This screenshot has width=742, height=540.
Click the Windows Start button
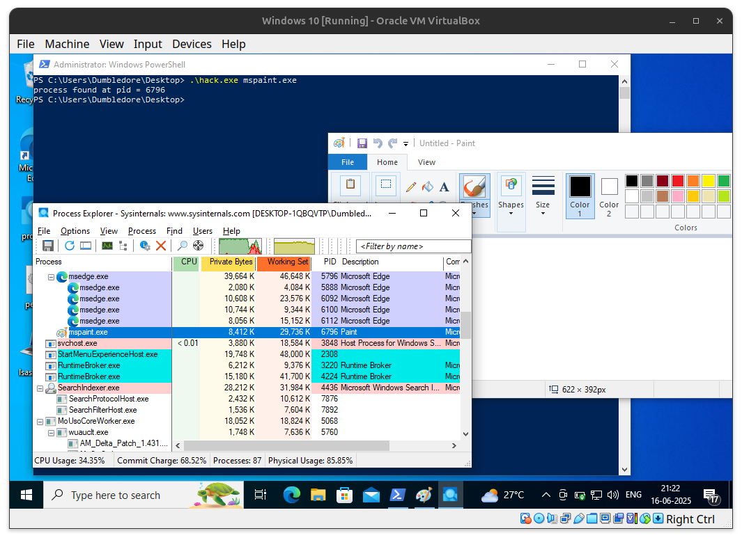coord(26,495)
